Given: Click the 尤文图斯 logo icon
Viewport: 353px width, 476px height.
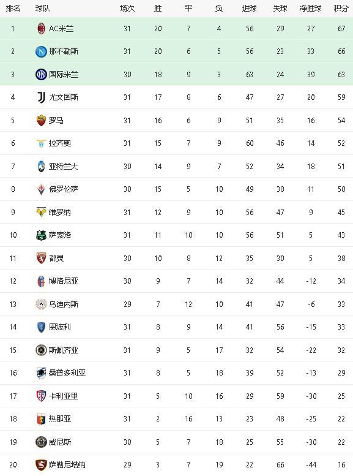Looking at the screenshot, I should 41,97.
